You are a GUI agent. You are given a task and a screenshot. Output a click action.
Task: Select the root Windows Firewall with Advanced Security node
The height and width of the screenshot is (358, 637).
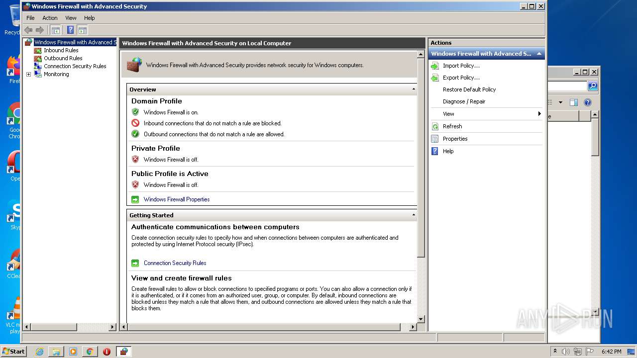point(75,42)
